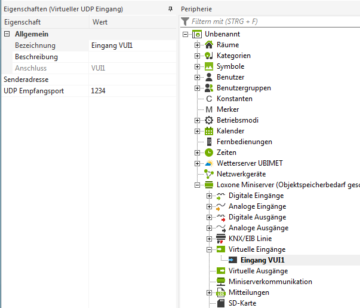This screenshot has height=308, width=360.
Task: Expand the Digitale Eingänge node
Action: (x=209, y=196)
